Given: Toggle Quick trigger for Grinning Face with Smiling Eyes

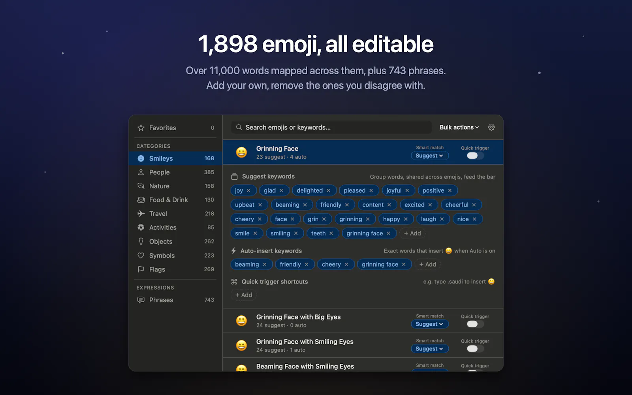Looking at the screenshot, I should click(475, 349).
